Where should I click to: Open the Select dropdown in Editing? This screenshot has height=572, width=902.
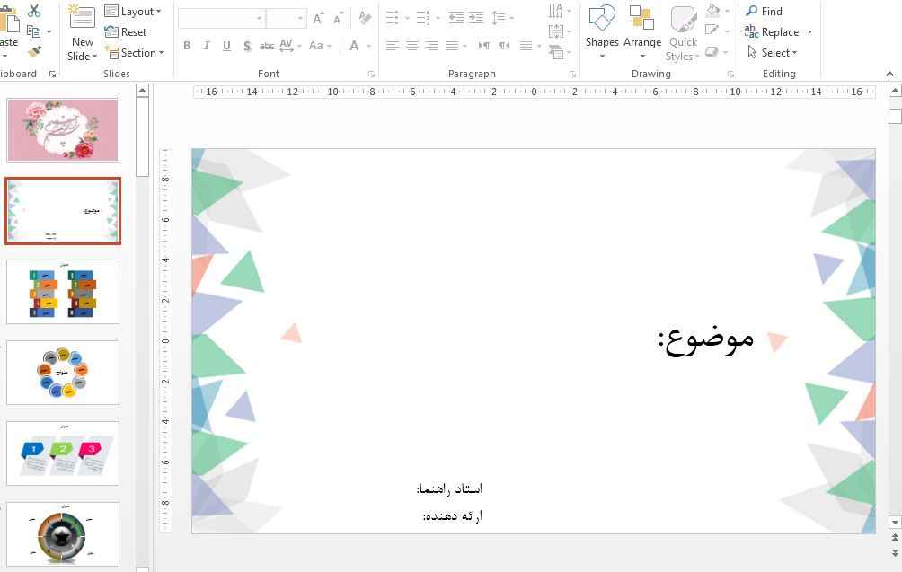[x=773, y=53]
